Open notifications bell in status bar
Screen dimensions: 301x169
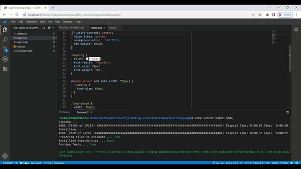(x=292, y=163)
